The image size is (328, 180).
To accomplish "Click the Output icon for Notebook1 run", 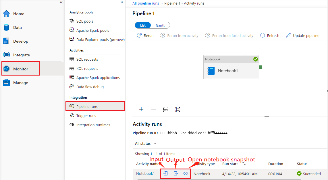I will click(175, 173).
